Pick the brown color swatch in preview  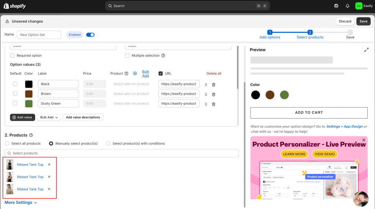270,95
